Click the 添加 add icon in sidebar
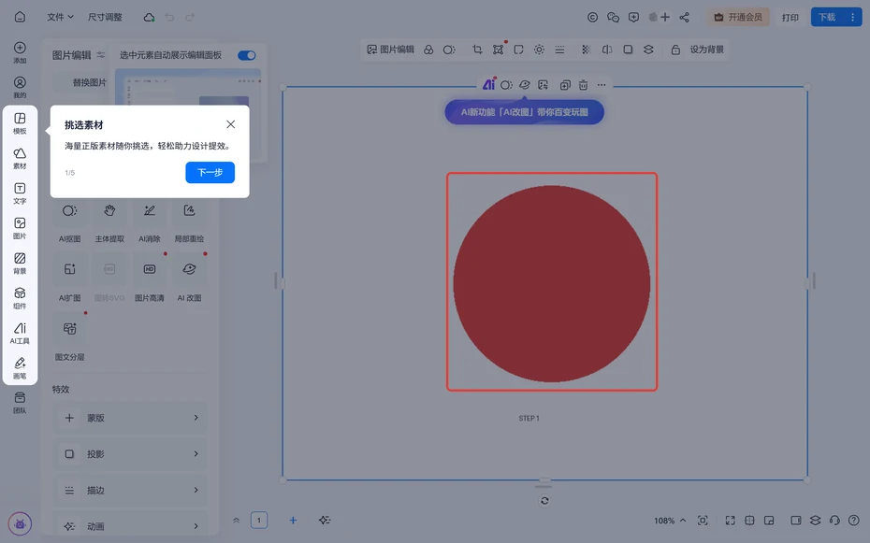870x543 pixels. (20, 52)
